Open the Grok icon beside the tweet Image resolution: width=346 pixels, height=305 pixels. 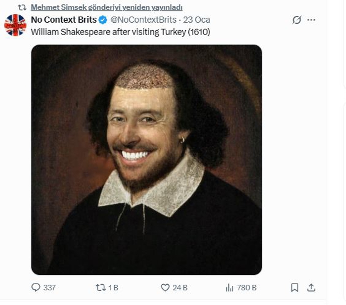[x=297, y=20]
